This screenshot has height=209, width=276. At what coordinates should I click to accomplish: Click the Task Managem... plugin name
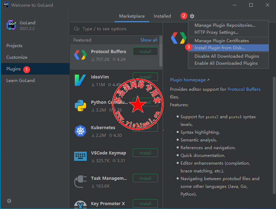click(x=109, y=178)
